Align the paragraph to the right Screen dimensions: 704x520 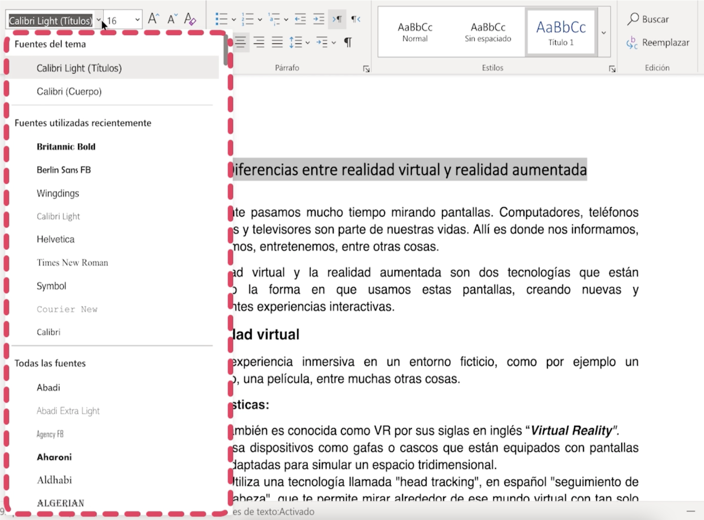coord(259,42)
